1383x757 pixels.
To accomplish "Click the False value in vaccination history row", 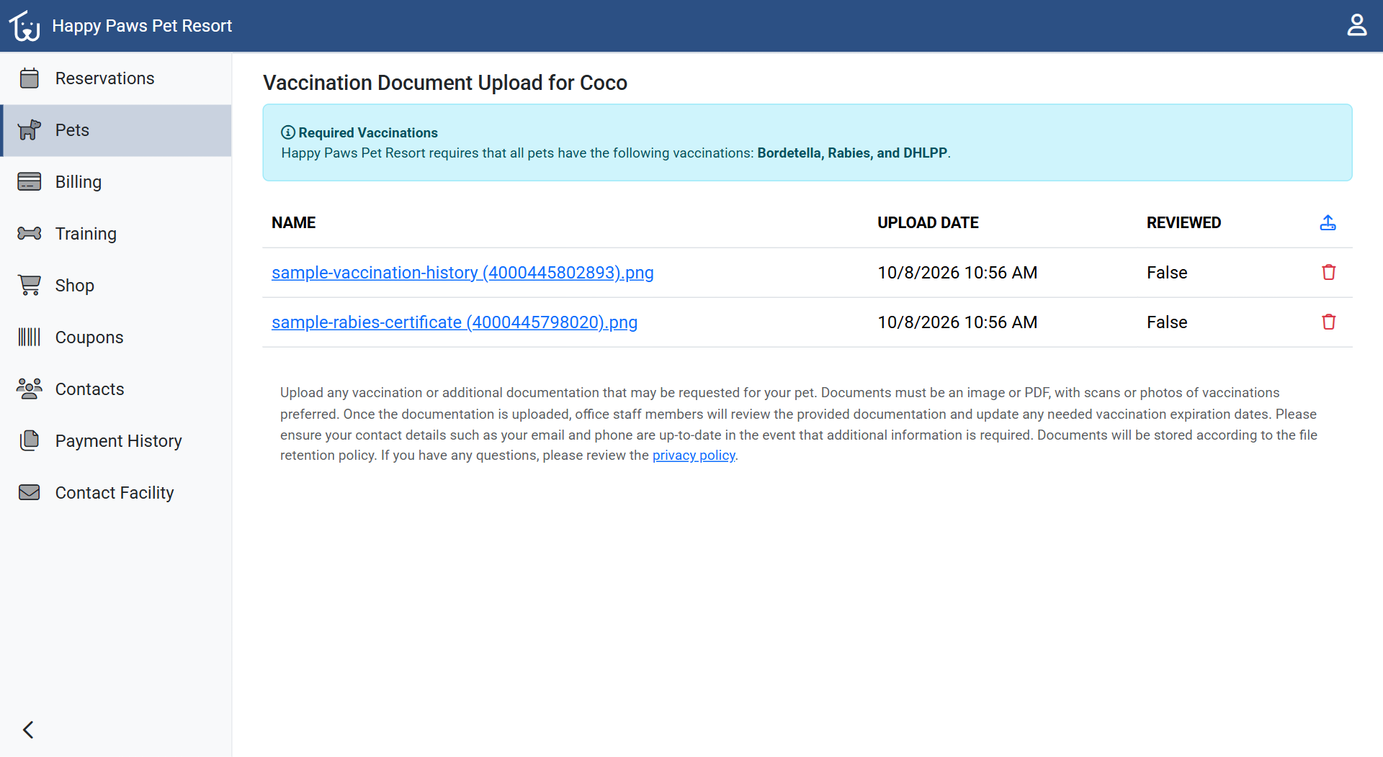I will (x=1167, y=273).
